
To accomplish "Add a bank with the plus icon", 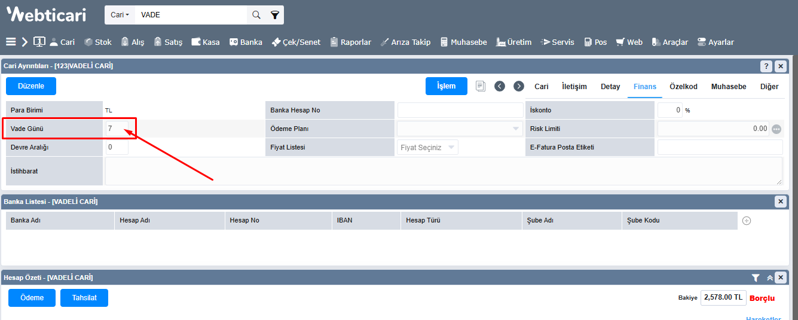I will pos(747,221).
